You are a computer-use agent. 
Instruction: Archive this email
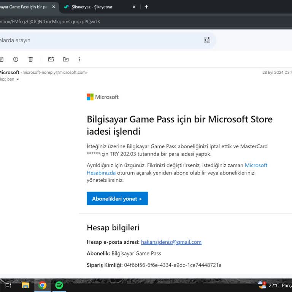2,59
